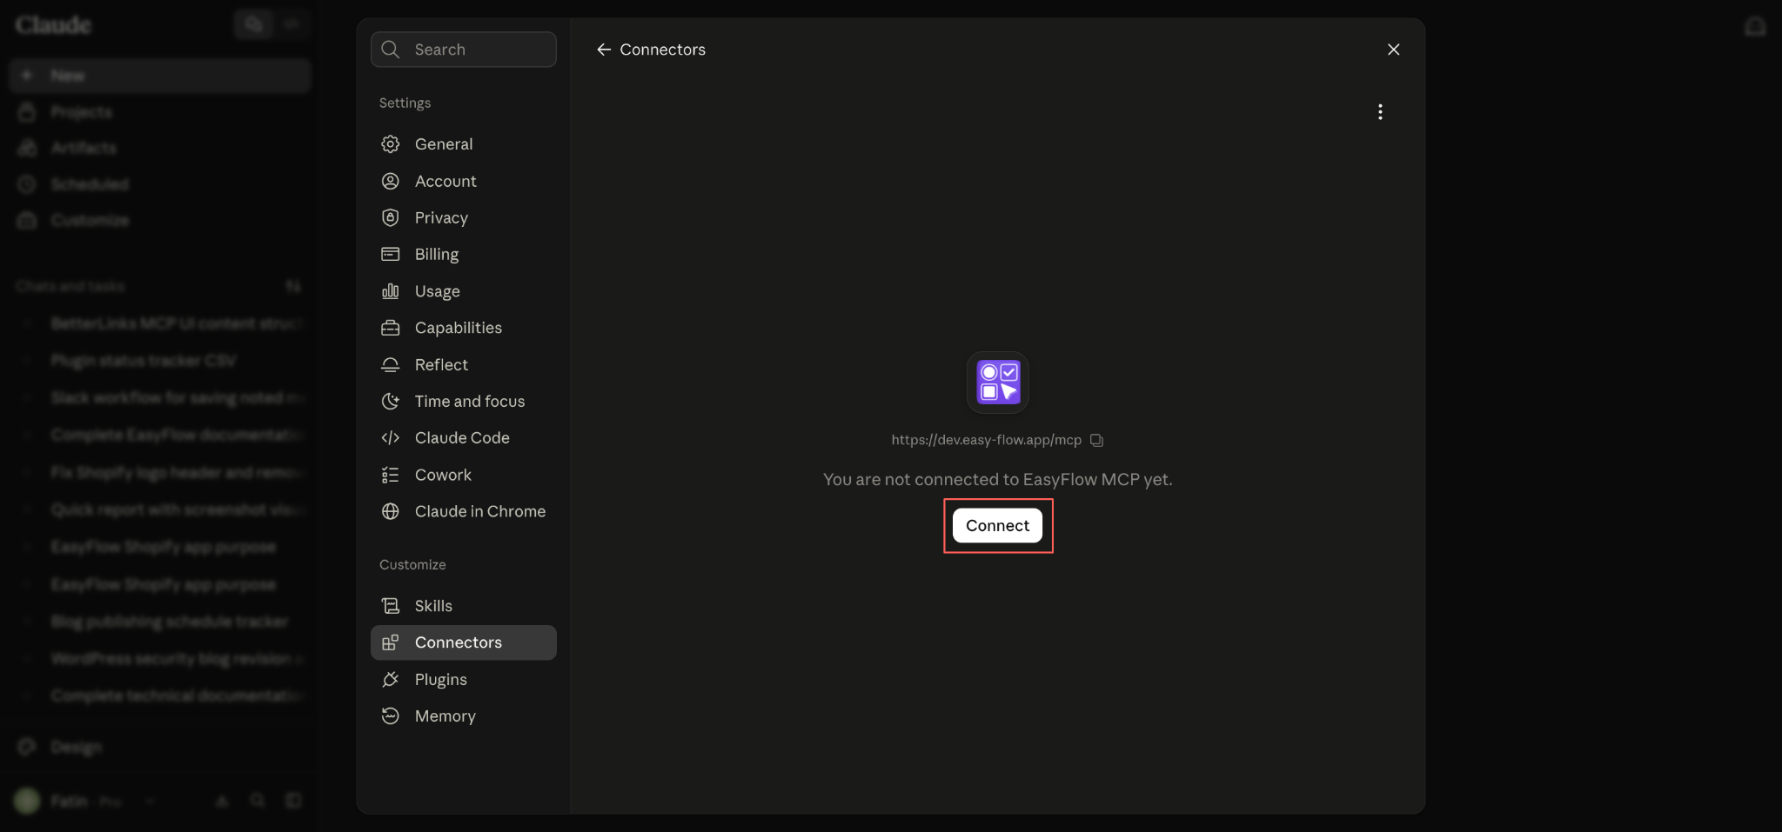Open Plugins under Customize
Viewport: 1782px width, 832px height.
tap(464, 679)
